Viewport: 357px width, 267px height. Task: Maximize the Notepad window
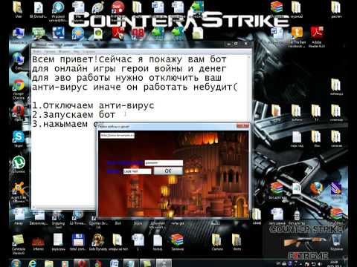pos(236,44)
